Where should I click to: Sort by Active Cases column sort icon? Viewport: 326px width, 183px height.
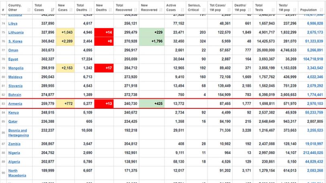pyautogui.click(x=182, y=10)
